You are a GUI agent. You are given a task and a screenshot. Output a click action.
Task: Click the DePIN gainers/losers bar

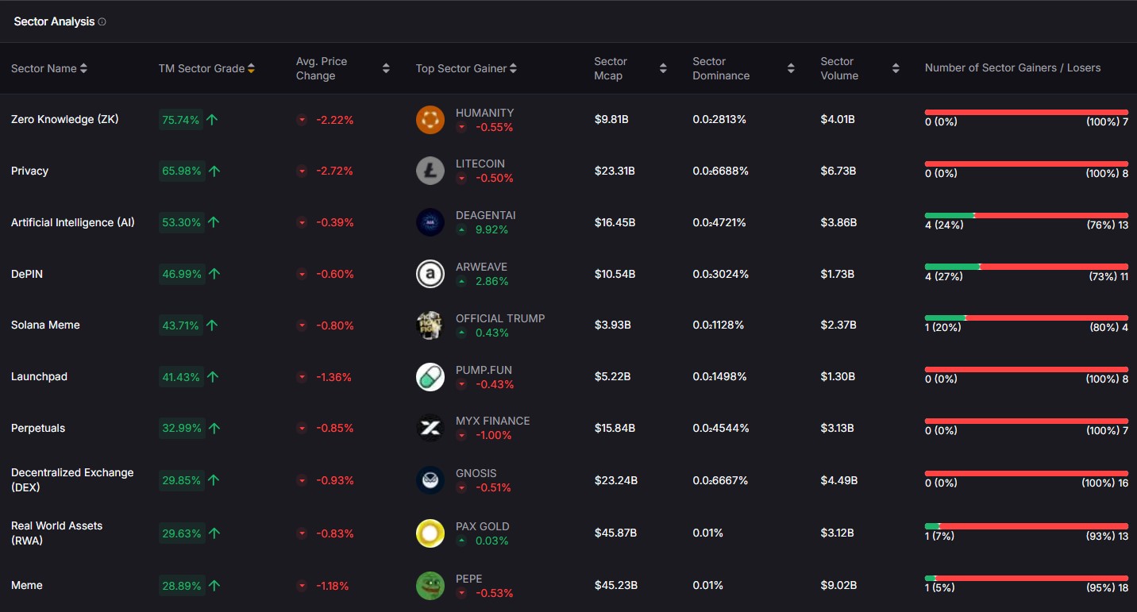pos(1027,267)
